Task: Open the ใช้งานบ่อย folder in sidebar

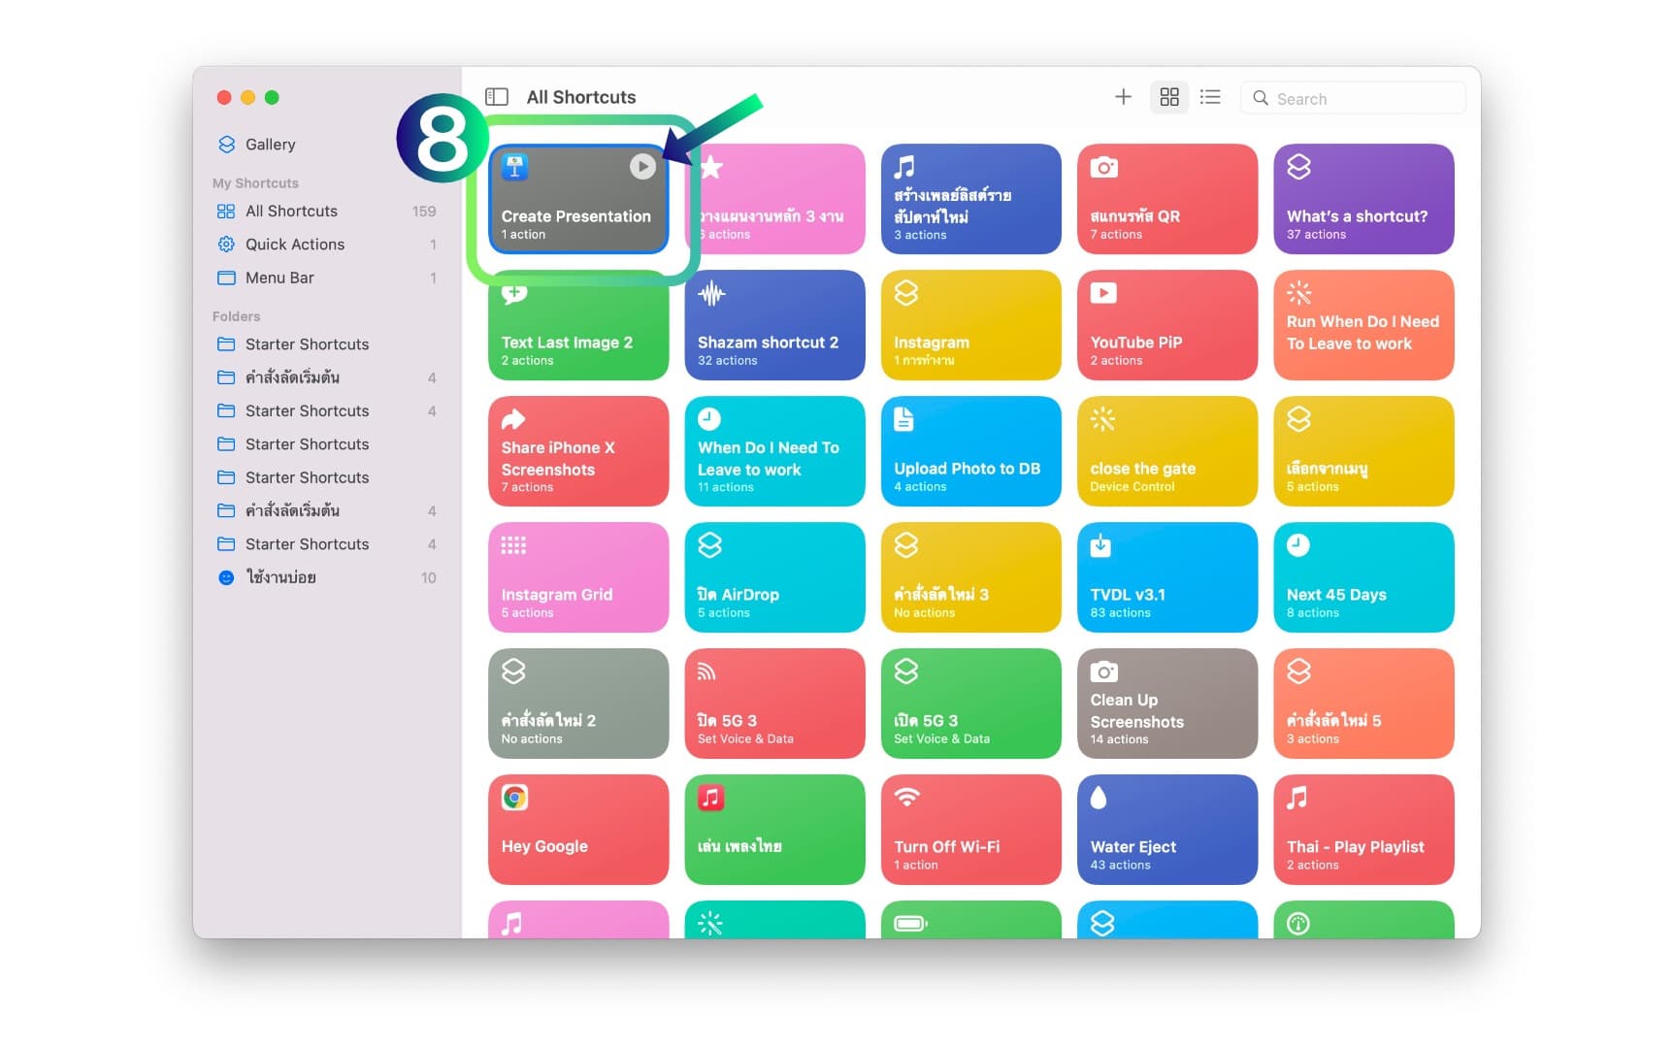Action: click(x=280, y=577)
